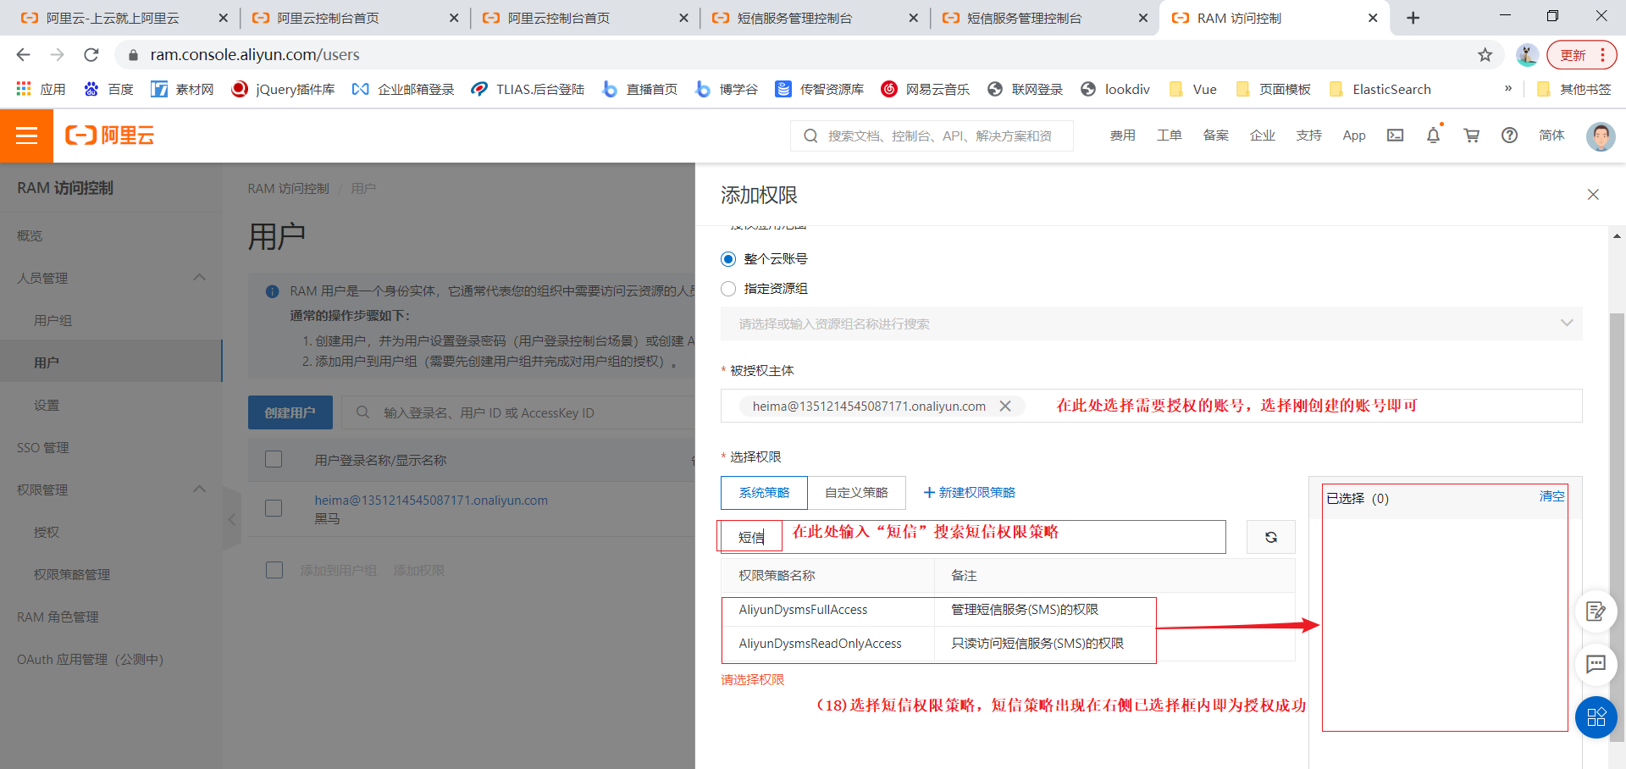This screenshot has height=769, width=1626.
Task: Click the policy search field containing 短信
Action: [x=972, y=537]
